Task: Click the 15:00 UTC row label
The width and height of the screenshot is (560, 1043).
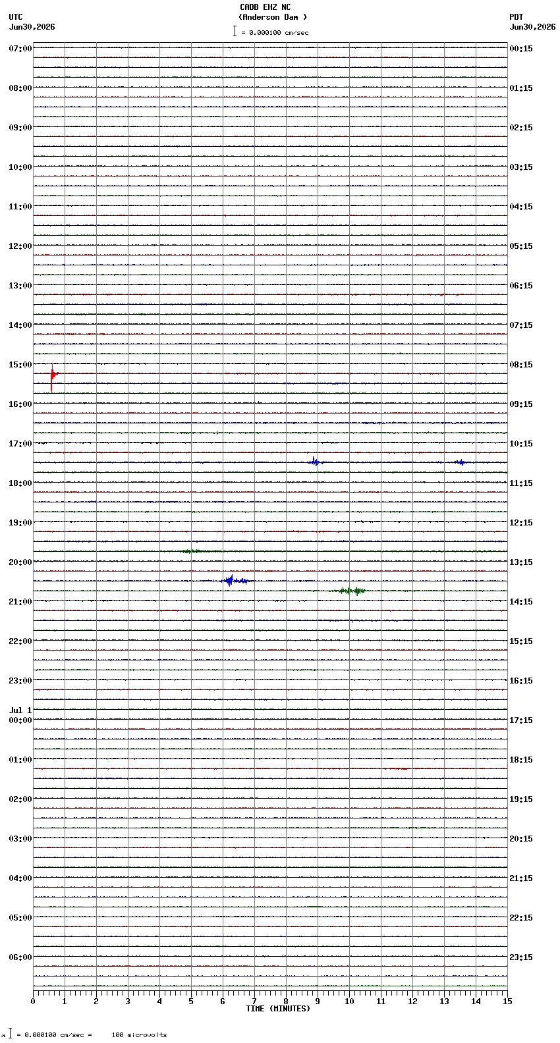Action: (20, 365)
